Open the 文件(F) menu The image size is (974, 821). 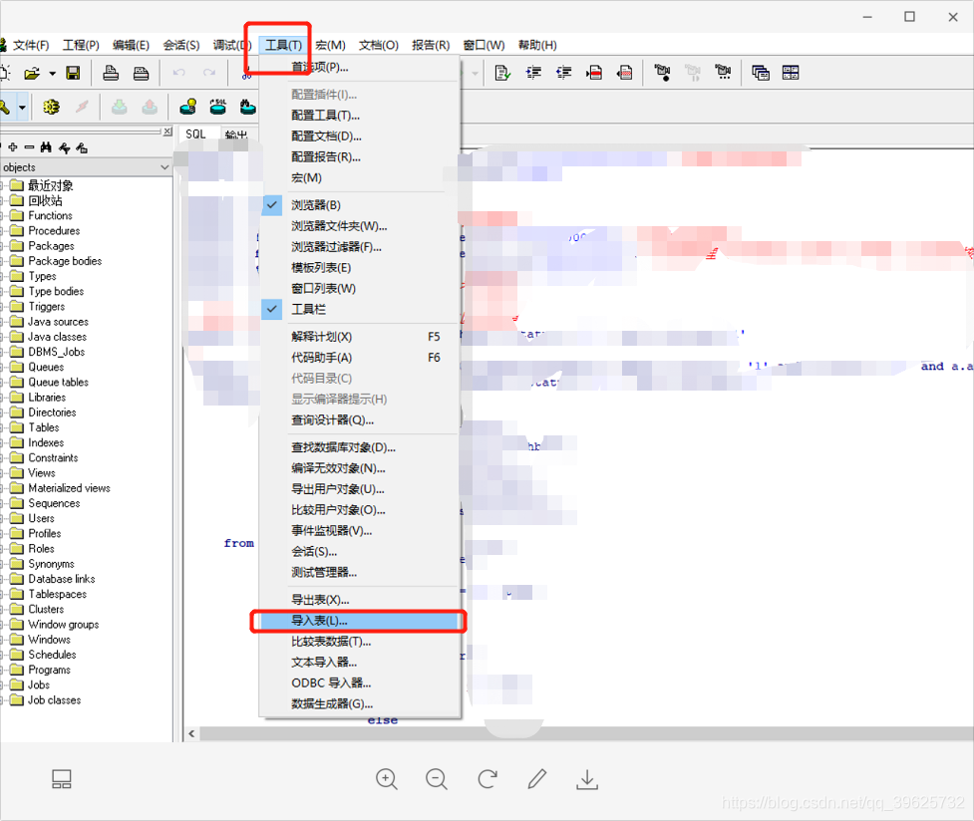[31, 45]
